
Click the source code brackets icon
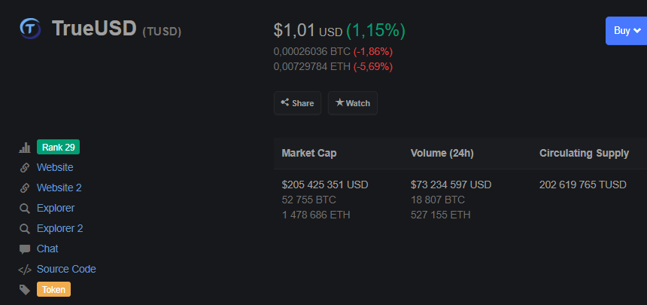click(x=25, y=270)
